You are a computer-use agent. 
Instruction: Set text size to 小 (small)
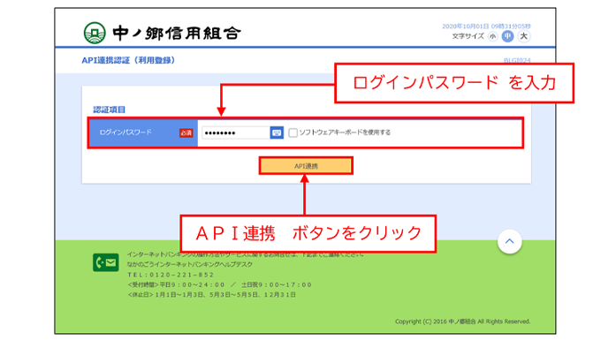[492, 36]
